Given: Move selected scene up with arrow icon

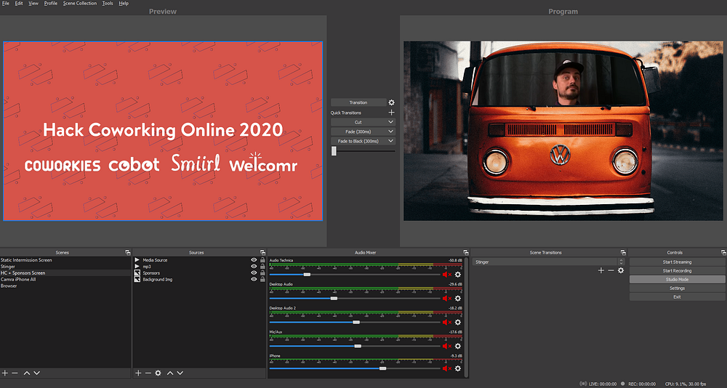Looking at the screenshot, I should click(x=27, y=373).
